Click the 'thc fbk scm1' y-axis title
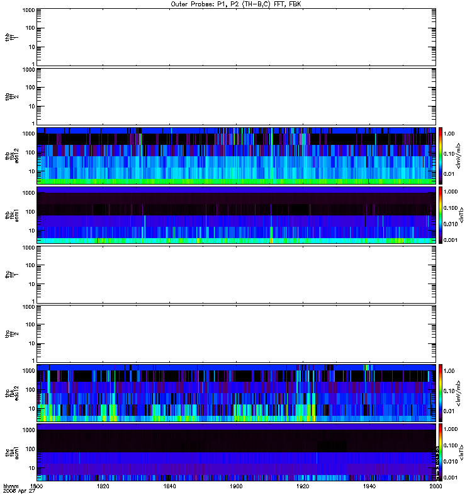 [x=11, y=452]
